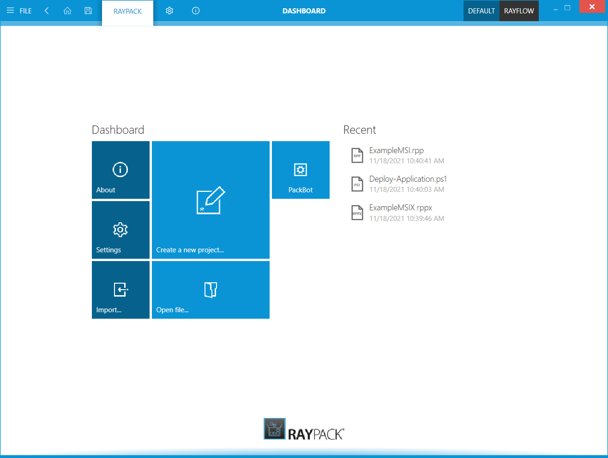This screenshot has height=458, width=608.
Task: Click the Import... tile
Action: [x=120, y=290]
